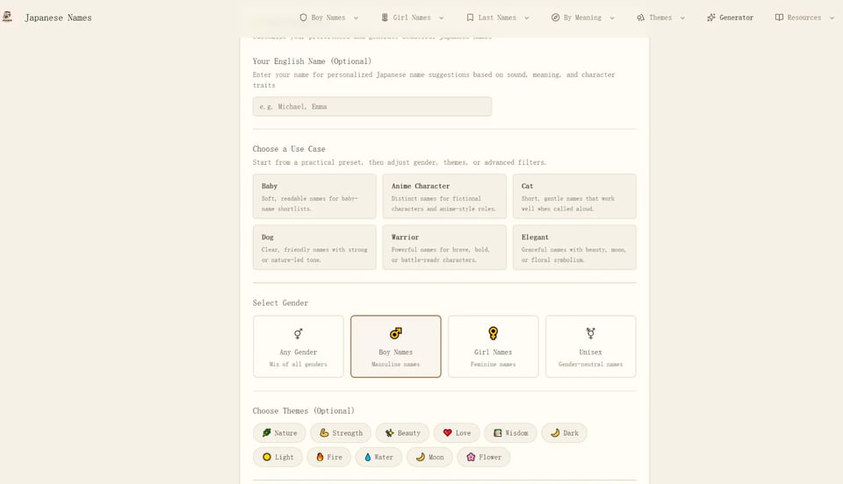Screen dimensions: 843x484
Task: Toggle the Strength theme chip
Action: click(341, 433)
